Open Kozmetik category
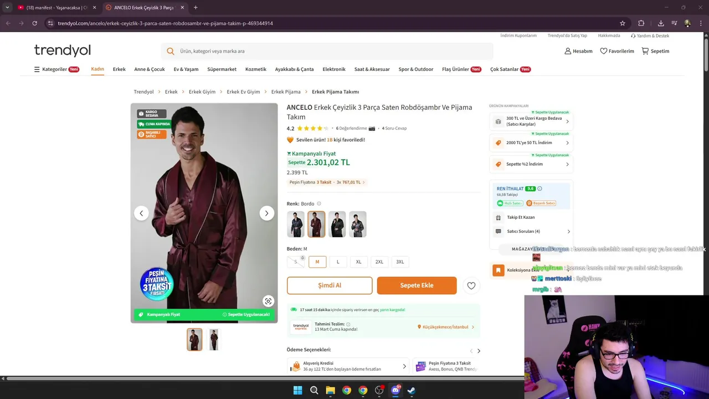The image size is (709, 399). (256, 69)
